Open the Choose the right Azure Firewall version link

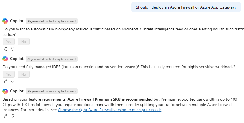(x=110, y=110)
